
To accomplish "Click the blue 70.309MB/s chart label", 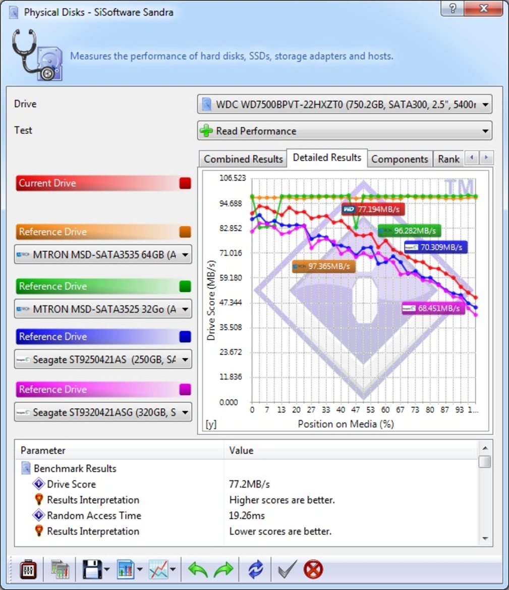I will pos(436,247).
